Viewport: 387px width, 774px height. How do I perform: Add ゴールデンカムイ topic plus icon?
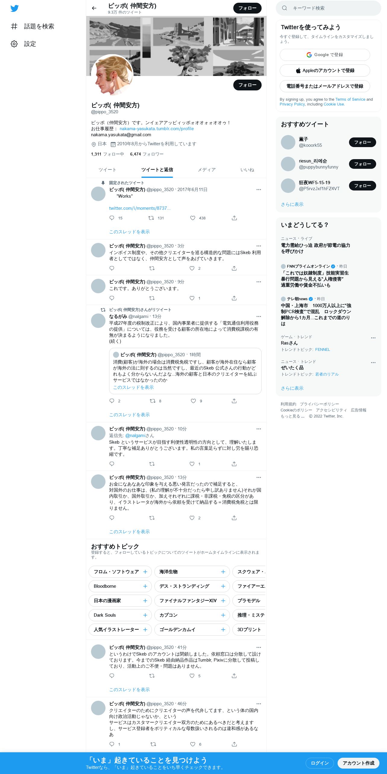coord(223,630)
